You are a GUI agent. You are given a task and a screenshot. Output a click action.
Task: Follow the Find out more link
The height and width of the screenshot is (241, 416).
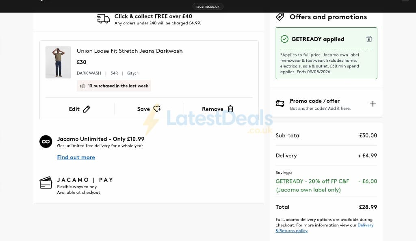(x=76, y=157)
